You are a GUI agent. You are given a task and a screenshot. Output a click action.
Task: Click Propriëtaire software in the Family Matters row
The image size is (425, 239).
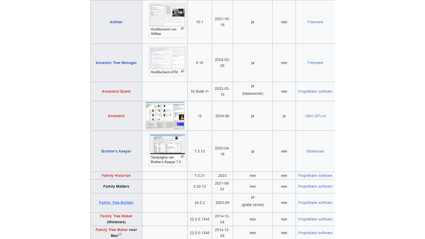[315, 186]
